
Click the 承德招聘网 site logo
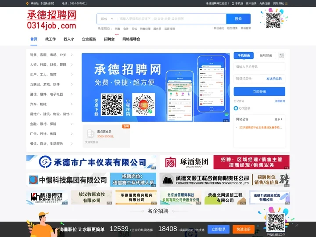tap(52, 20)
